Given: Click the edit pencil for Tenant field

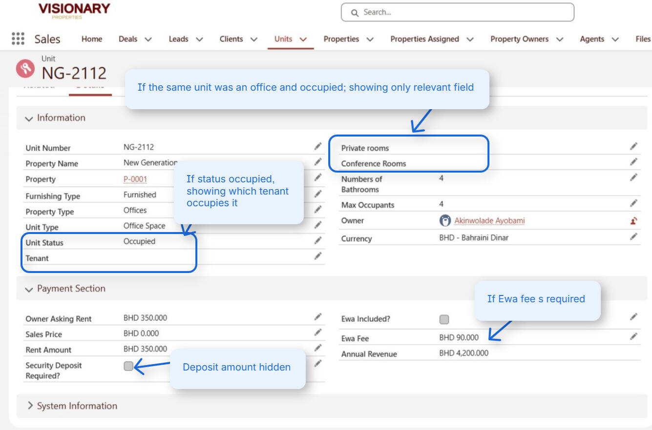Looking at the screenshot, I should tap(318, 256).
